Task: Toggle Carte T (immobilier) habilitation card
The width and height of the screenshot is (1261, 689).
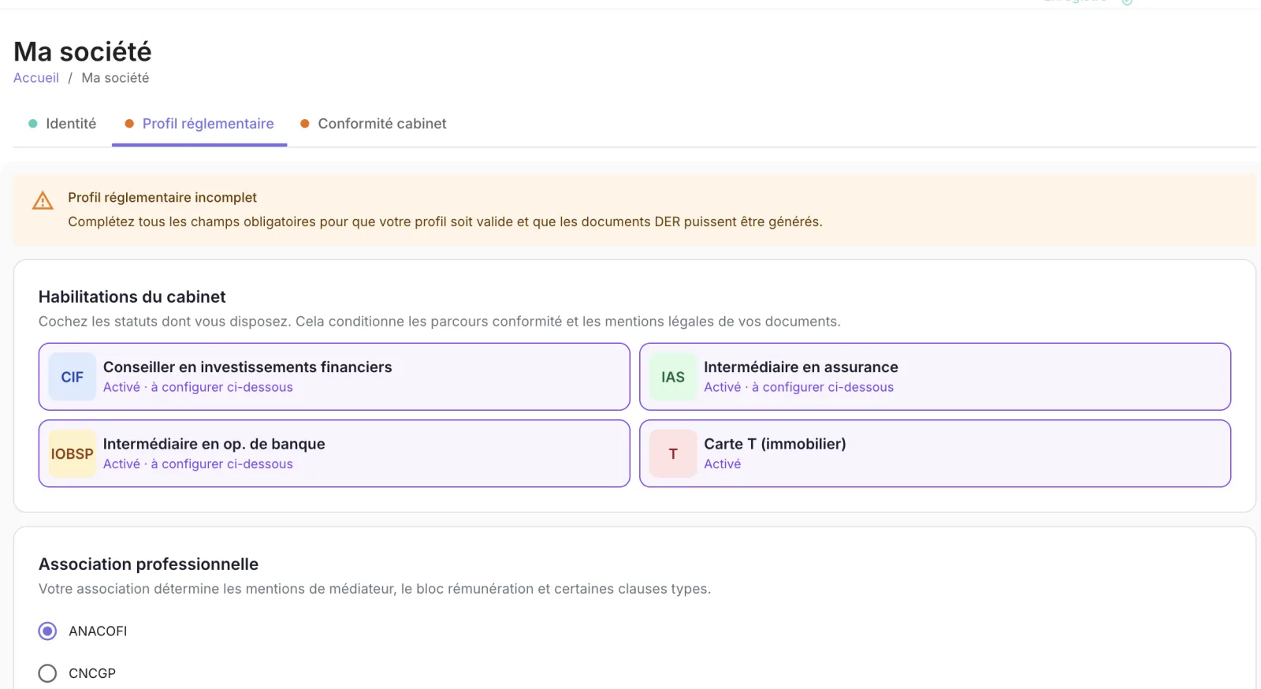Action: pos(935,453)
